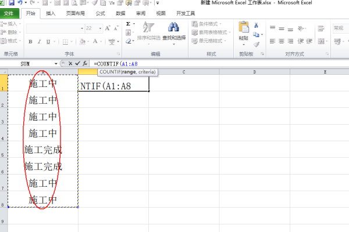Image resolution: width=349 pixels, height=232 pixels.
Task: Click the Format Painter brush icon
Action: [256, 43]
